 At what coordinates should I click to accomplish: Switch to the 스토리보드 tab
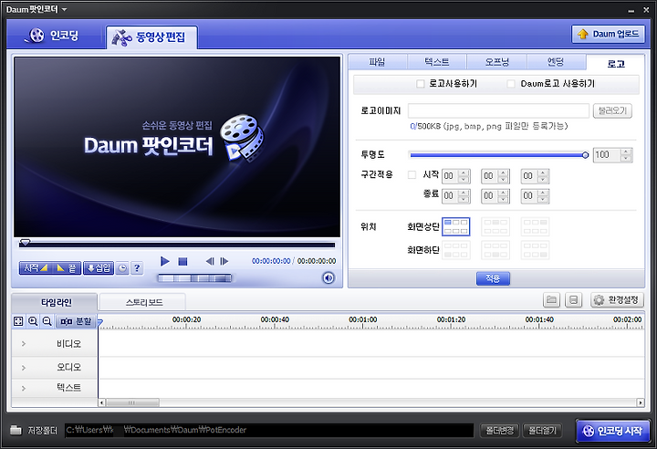click(144, 302)
